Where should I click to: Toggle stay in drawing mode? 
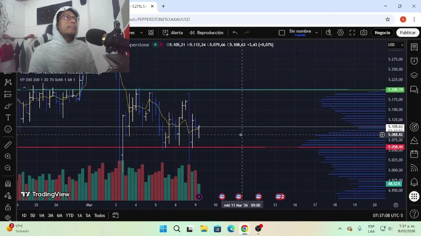[x=8, y=195]
